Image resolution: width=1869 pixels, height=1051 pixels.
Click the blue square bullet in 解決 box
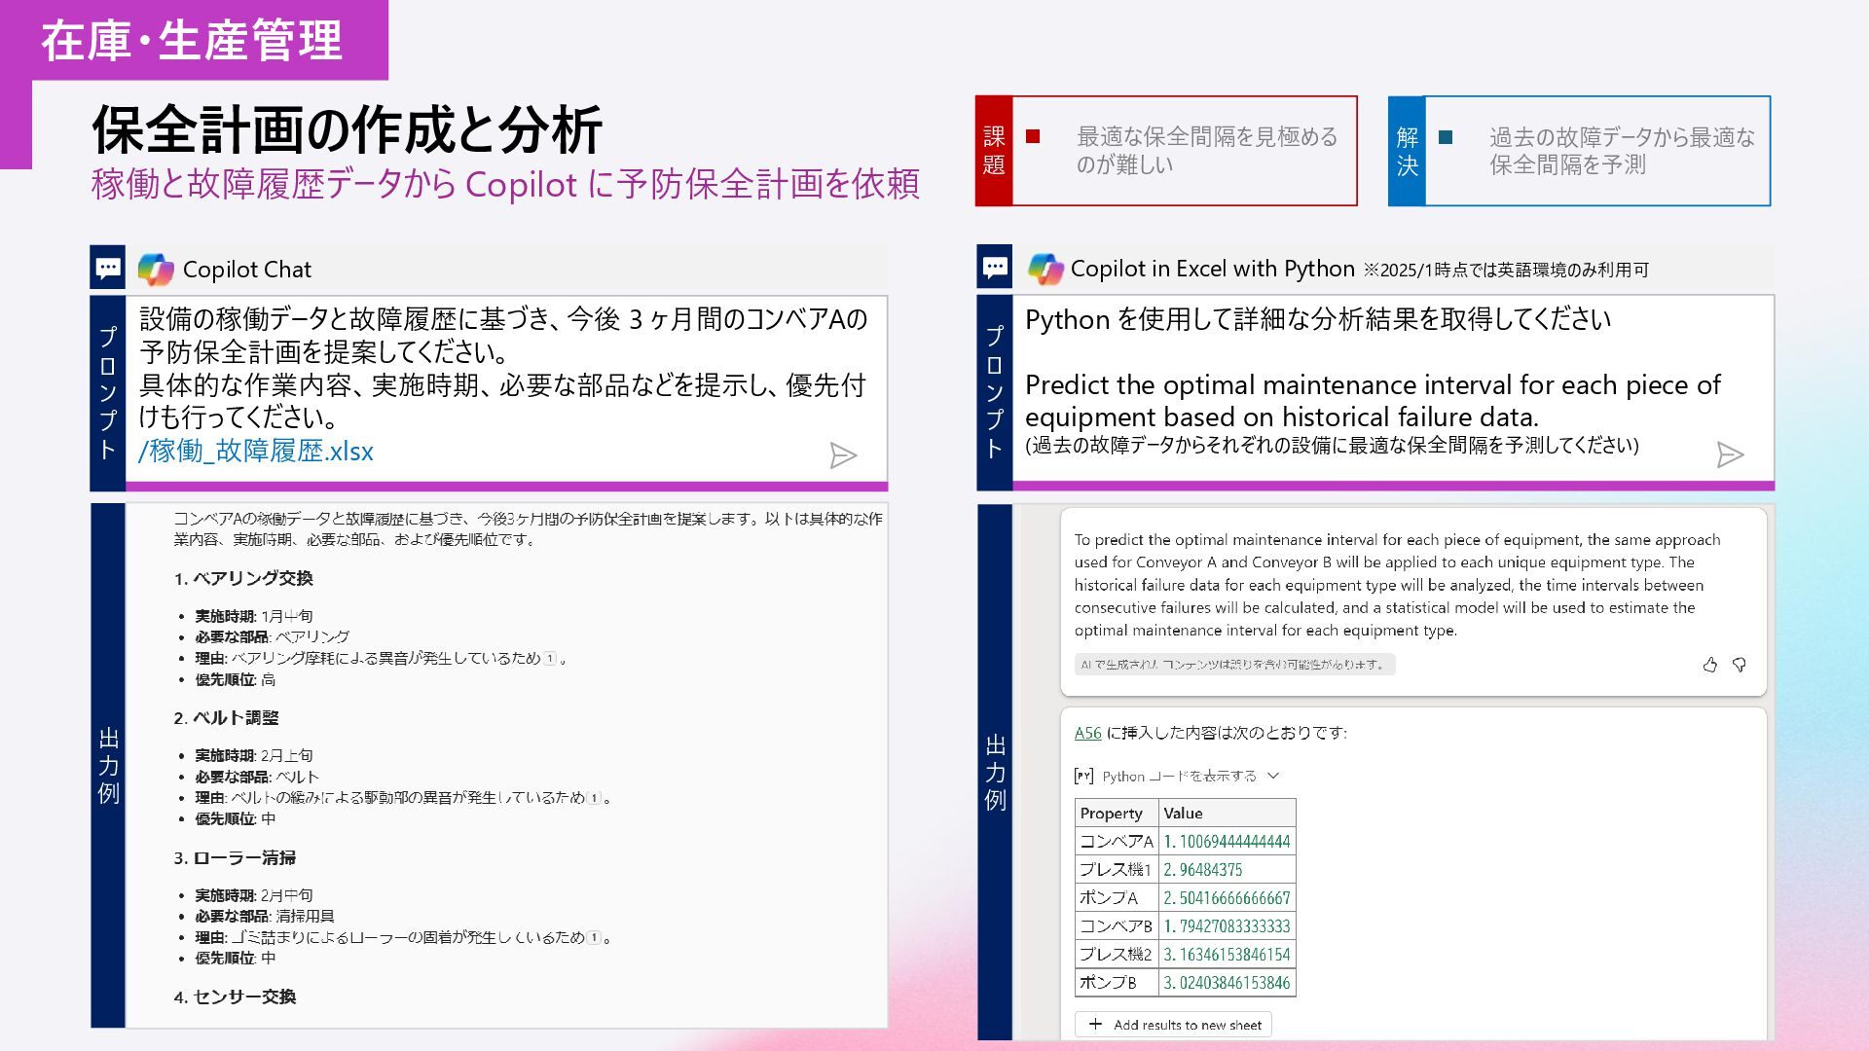coord(1446,137)
